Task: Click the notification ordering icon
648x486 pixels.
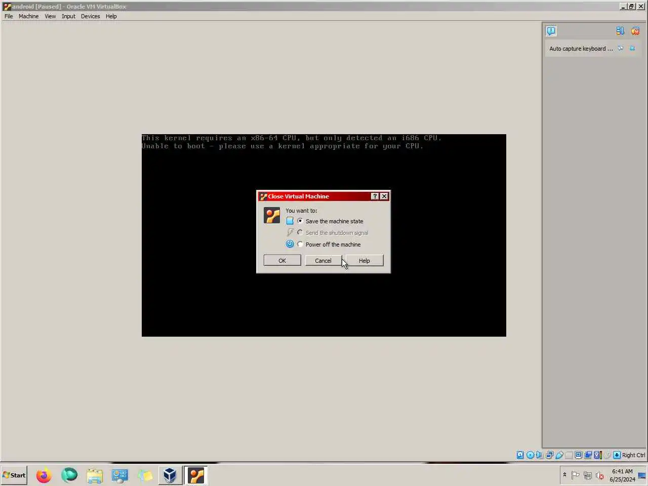Action: point(620,31)
